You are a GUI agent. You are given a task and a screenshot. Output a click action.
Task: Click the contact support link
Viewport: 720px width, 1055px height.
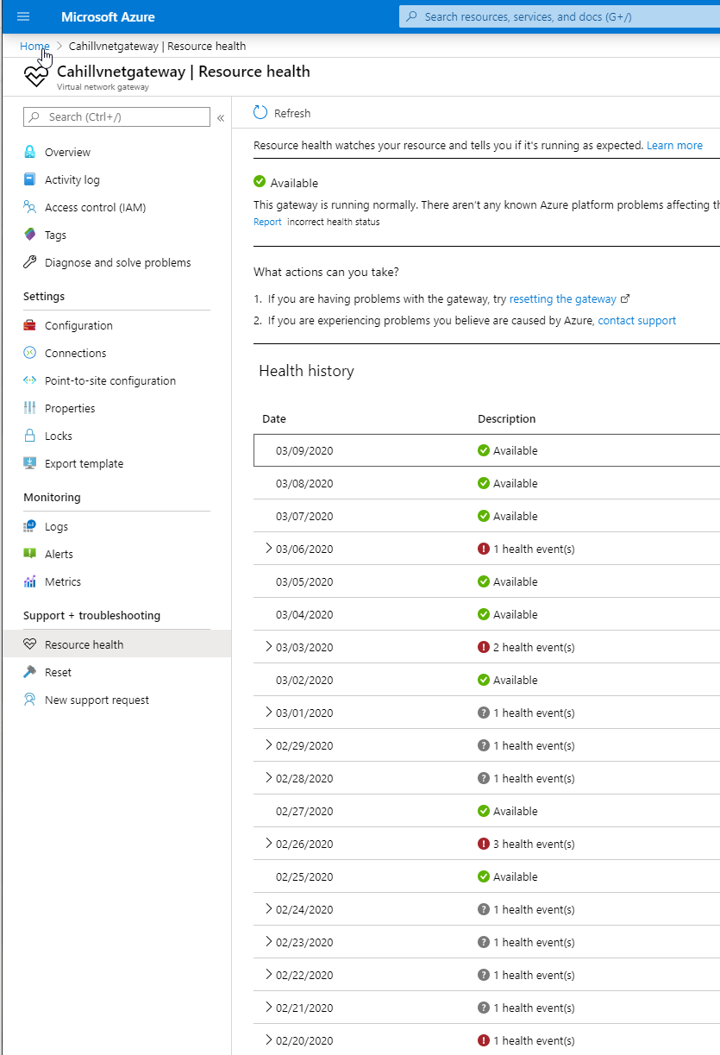(x=637, y=320)
